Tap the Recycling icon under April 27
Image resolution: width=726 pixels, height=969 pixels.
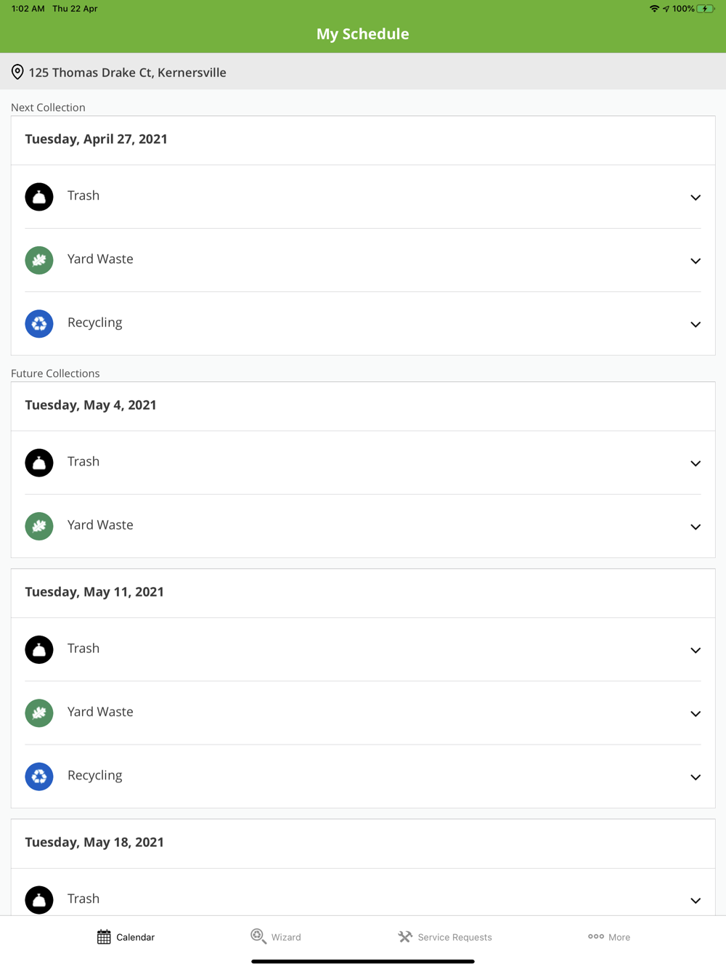(x=39, y=323)
